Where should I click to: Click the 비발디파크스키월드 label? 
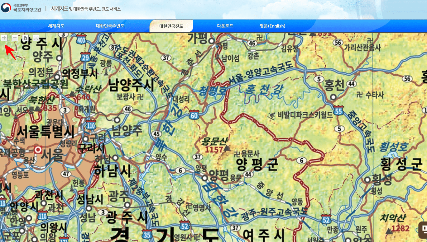[x=305, y=114]
